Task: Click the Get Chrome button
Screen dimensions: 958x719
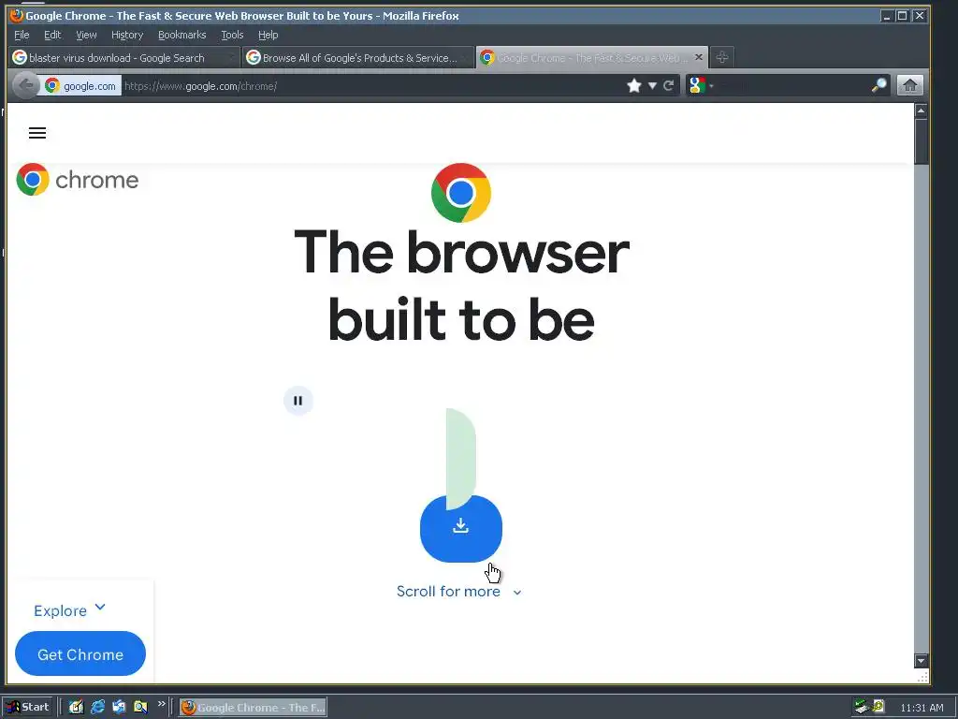Action: [80, 653]
